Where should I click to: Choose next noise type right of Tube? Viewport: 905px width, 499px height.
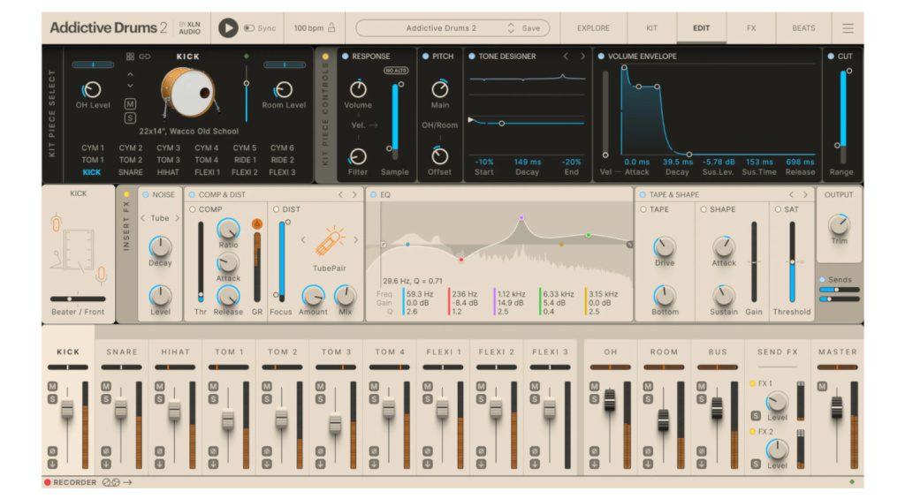coord(177,218)
